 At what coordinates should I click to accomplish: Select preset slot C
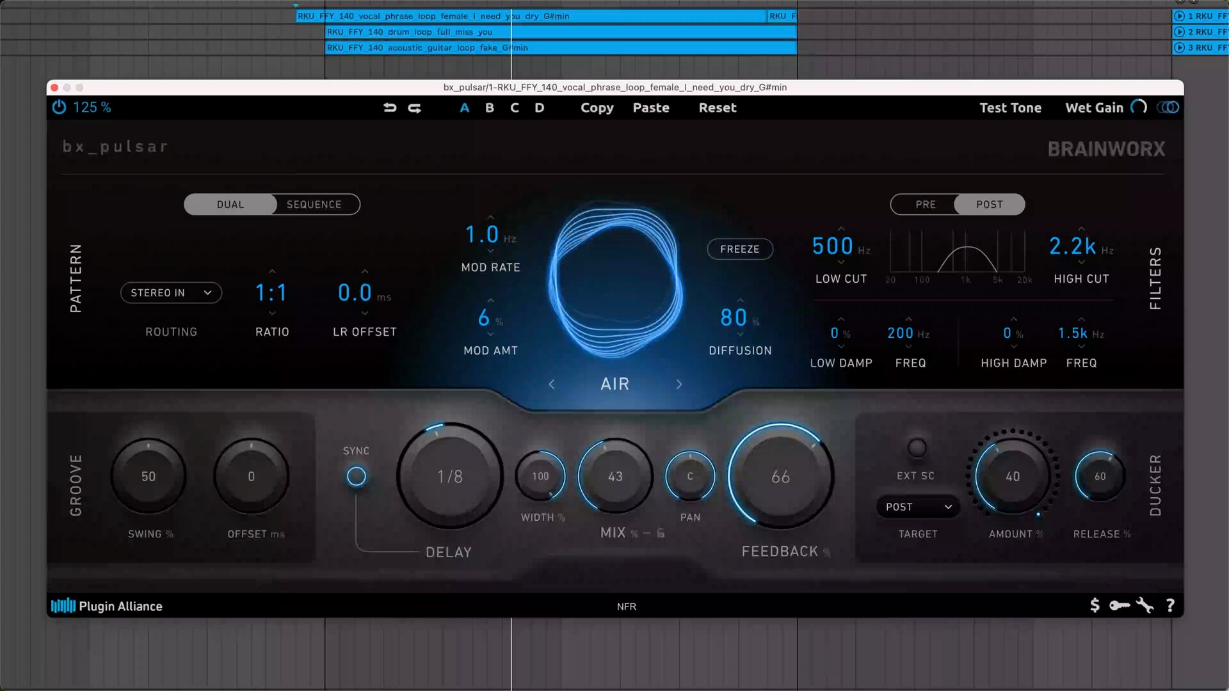pos(515,107)
